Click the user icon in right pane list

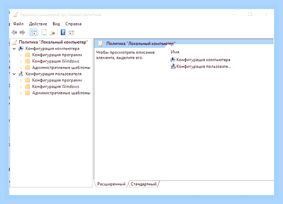pyautogui.click(x=173, y=67)
